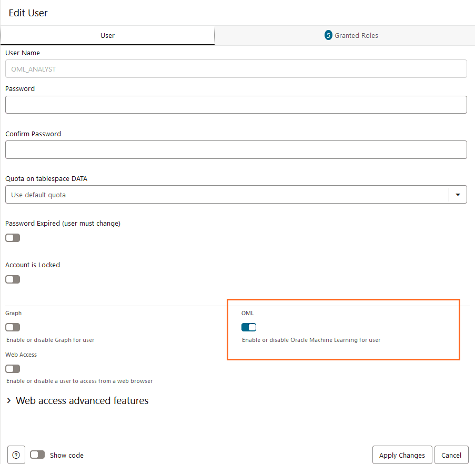Open the quota dropdown arrow
475x464 pixels.
pos(458,194)
